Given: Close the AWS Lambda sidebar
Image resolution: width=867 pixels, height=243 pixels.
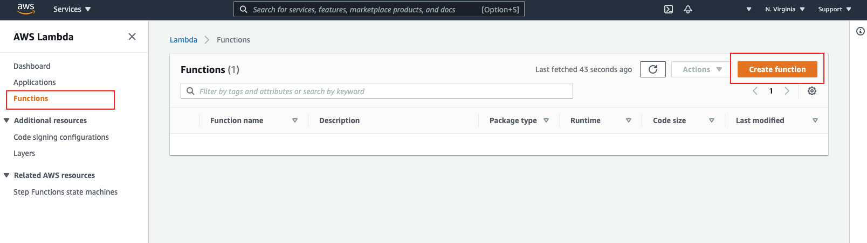Looking at the screenshot, I should click(x=132, y=37).
